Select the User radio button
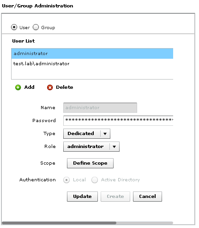 tap(14, 27)
